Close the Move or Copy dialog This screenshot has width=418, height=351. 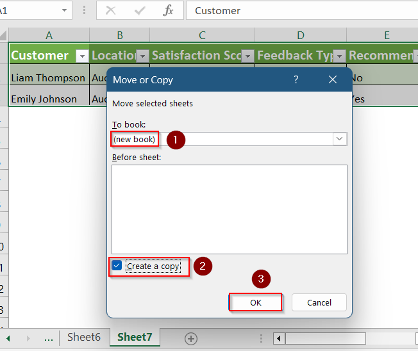[x=333, y=79]
